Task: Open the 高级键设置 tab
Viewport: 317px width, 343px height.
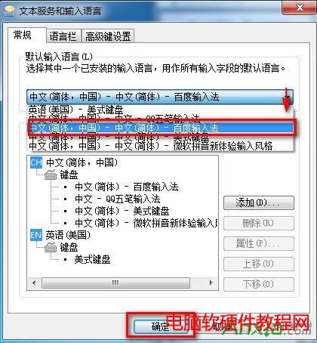Action: [108, 36]
